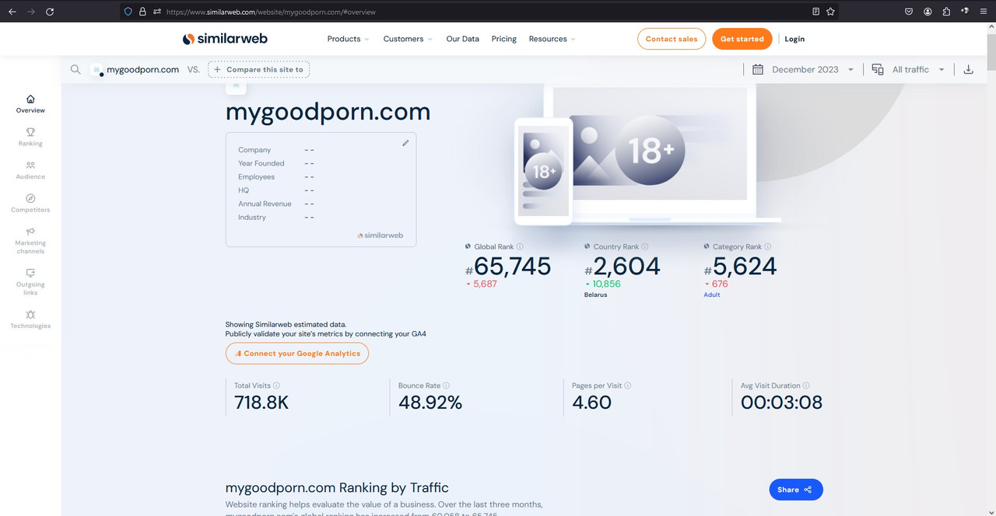The image size is (996, 516).
Task: Click the Share button near Ranking by Traffic
Action: click(795, 489)
